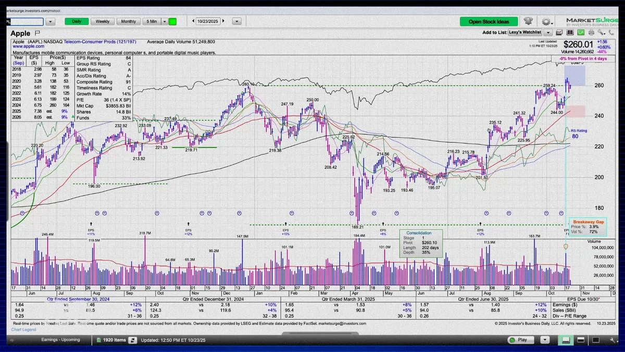Select the Weekly chart tab
This screenshot has width=625, height=352.
point(103,21)
